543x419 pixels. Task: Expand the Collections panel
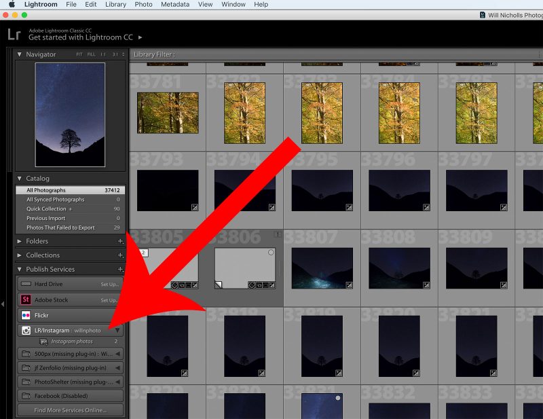(x=20, y=255)
